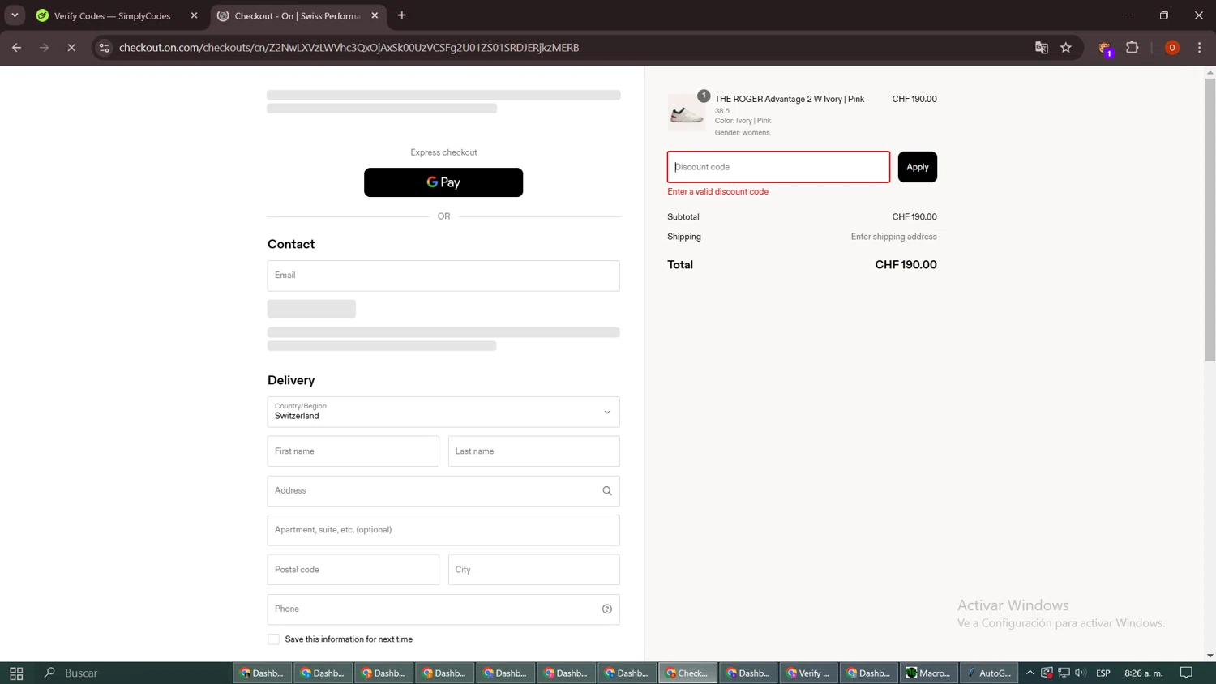Focus the Discount code field
1216x684 pixels.
point(778,167)
